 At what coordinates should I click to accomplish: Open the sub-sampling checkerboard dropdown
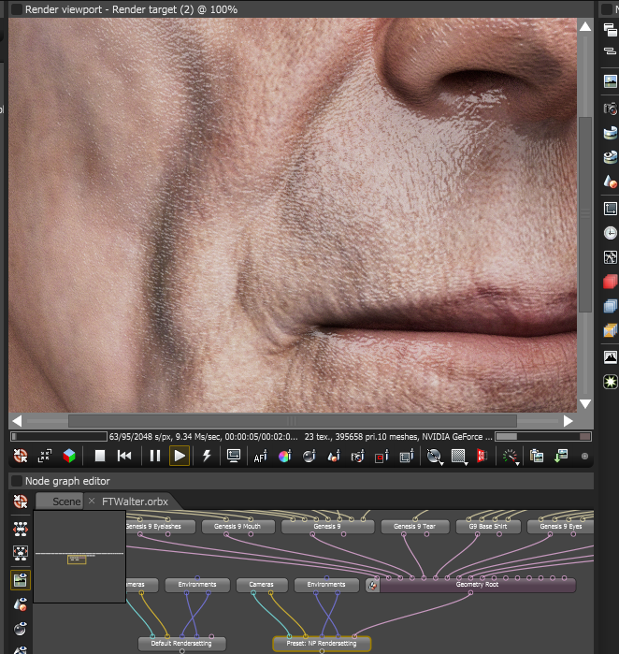coord(459,457)
